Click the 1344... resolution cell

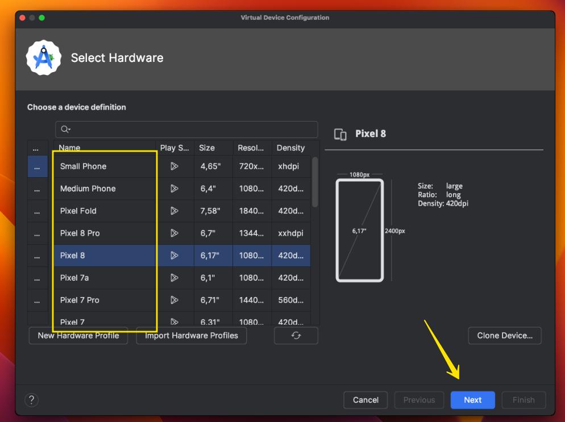click(252, 233)
